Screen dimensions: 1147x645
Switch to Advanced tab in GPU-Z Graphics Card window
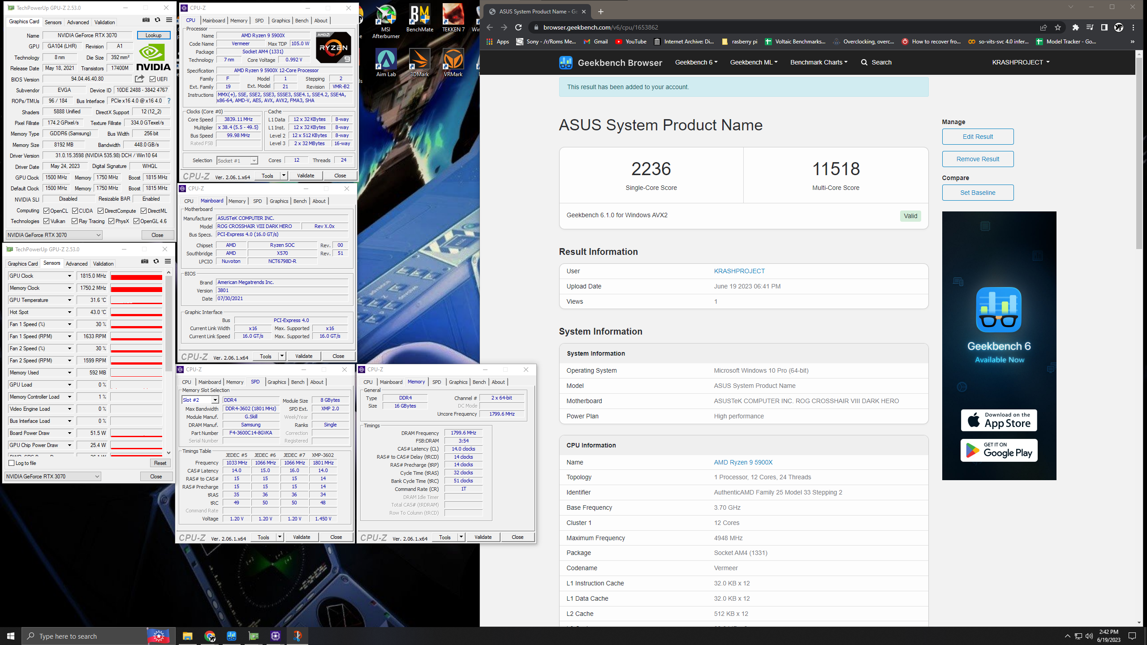coord(78,22)
